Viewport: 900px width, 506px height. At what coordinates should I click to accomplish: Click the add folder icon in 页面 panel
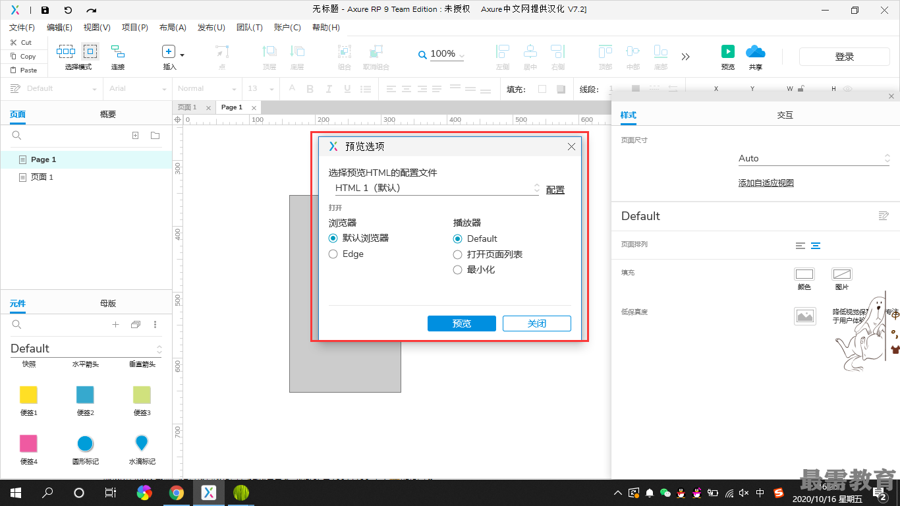pyautogui.click(x=155, y=136)
